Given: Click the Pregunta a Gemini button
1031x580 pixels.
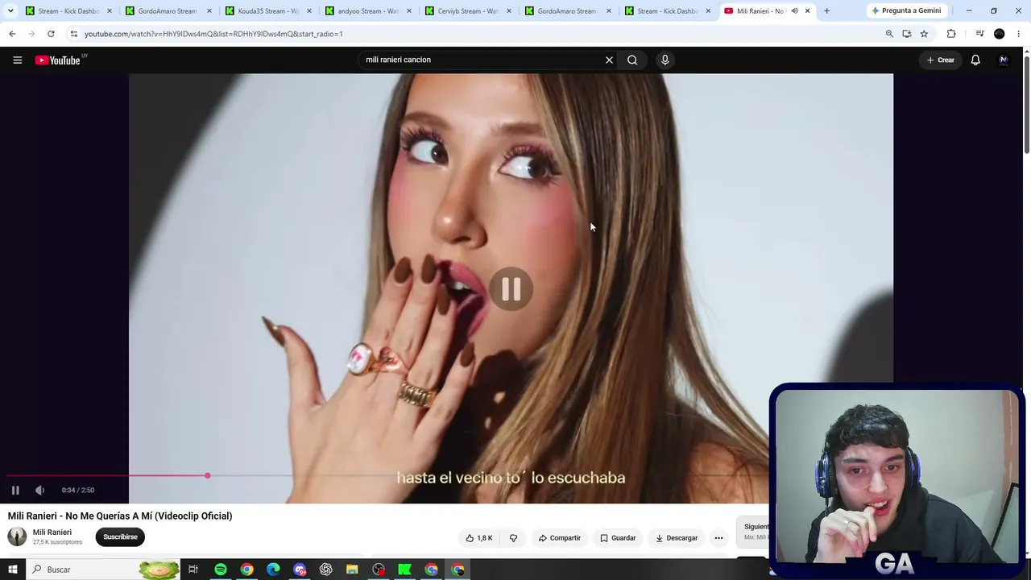Looking at the screenshot, I should click(905, 10).
